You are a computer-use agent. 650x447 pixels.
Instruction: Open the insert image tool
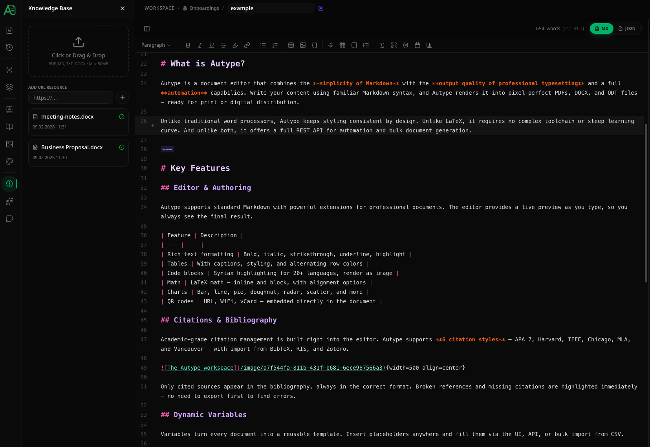click(x=303, y=45)
